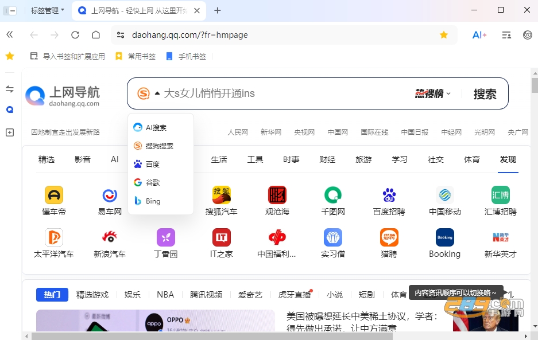Expand the 热搜榜 dropdown
This screenshot has height=340, width=538.
[x=433, y=93]
